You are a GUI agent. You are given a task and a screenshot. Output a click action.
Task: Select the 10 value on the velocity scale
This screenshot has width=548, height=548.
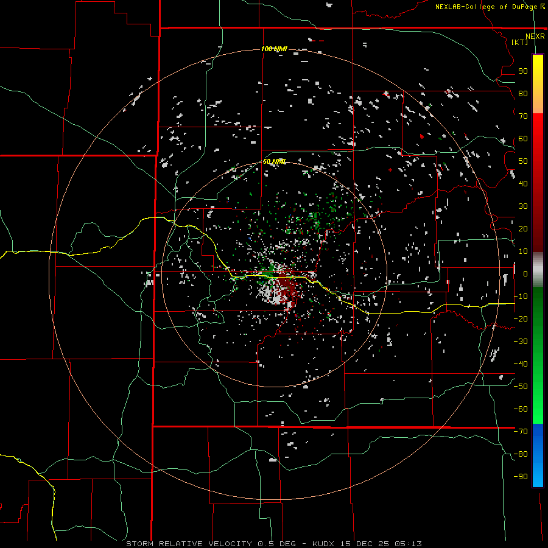(523, 251)
